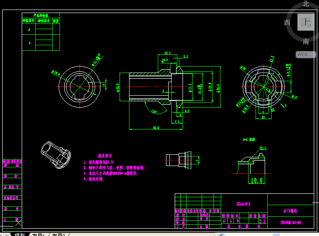The height and width of the screenshot is (236, 319).
Task: Select the 西 direction on ViewCube compass
Action: click(287, 22)
